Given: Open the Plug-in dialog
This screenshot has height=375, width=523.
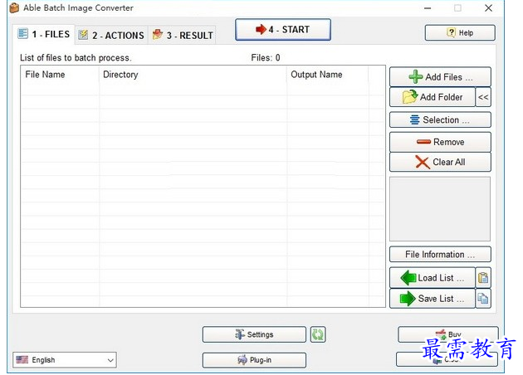Looking at the screenshot, I should click(254, 360).
